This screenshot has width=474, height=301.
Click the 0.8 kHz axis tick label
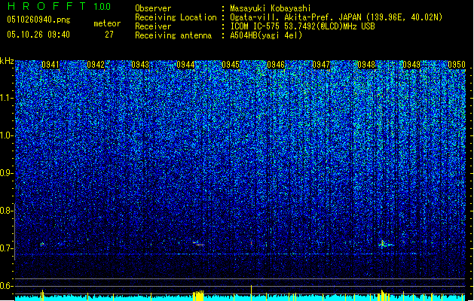(x=7, y=211)
